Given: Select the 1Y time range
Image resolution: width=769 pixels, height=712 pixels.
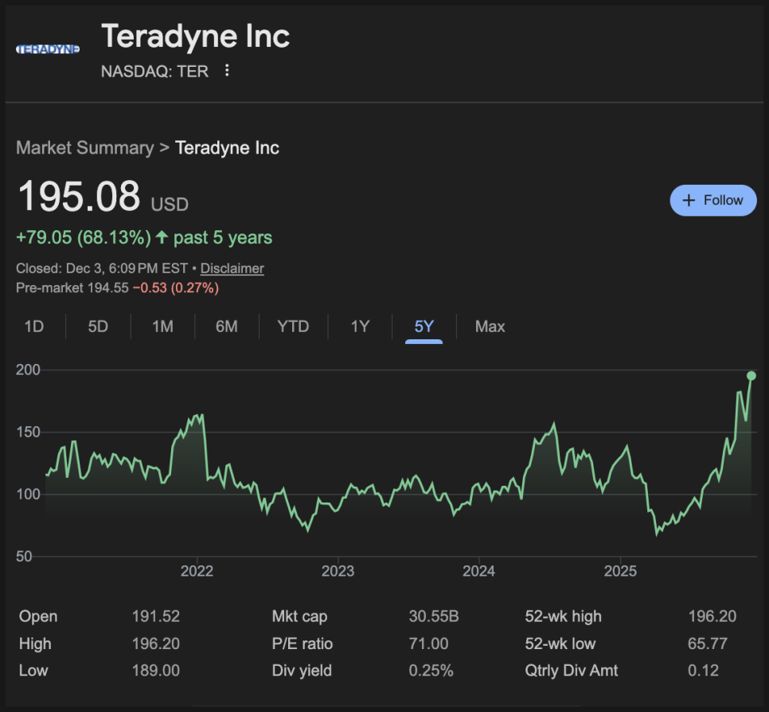Looking at the screenshot, I should coord(360,327).
